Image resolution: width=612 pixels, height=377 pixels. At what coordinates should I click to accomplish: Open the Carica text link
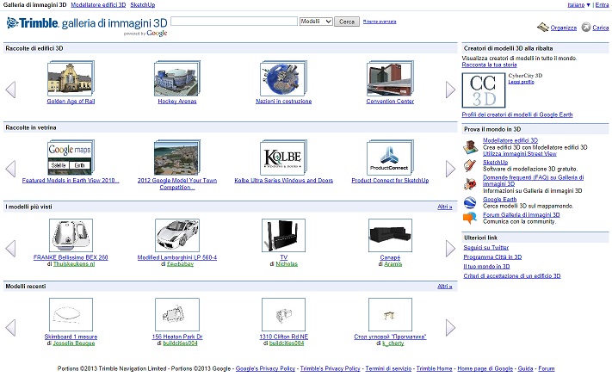pos(601,28)
